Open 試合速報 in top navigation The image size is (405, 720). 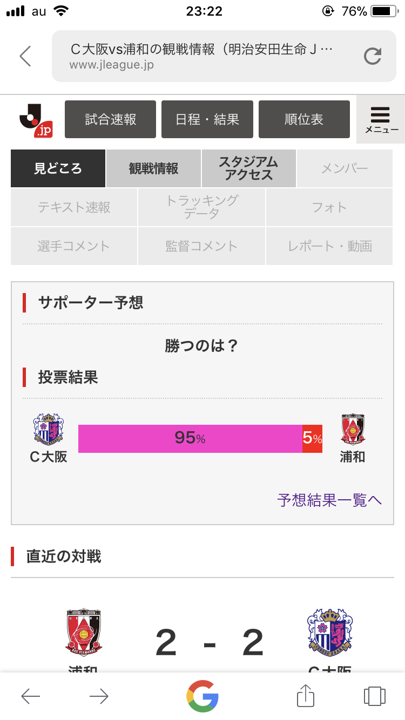tap(111, 119)
